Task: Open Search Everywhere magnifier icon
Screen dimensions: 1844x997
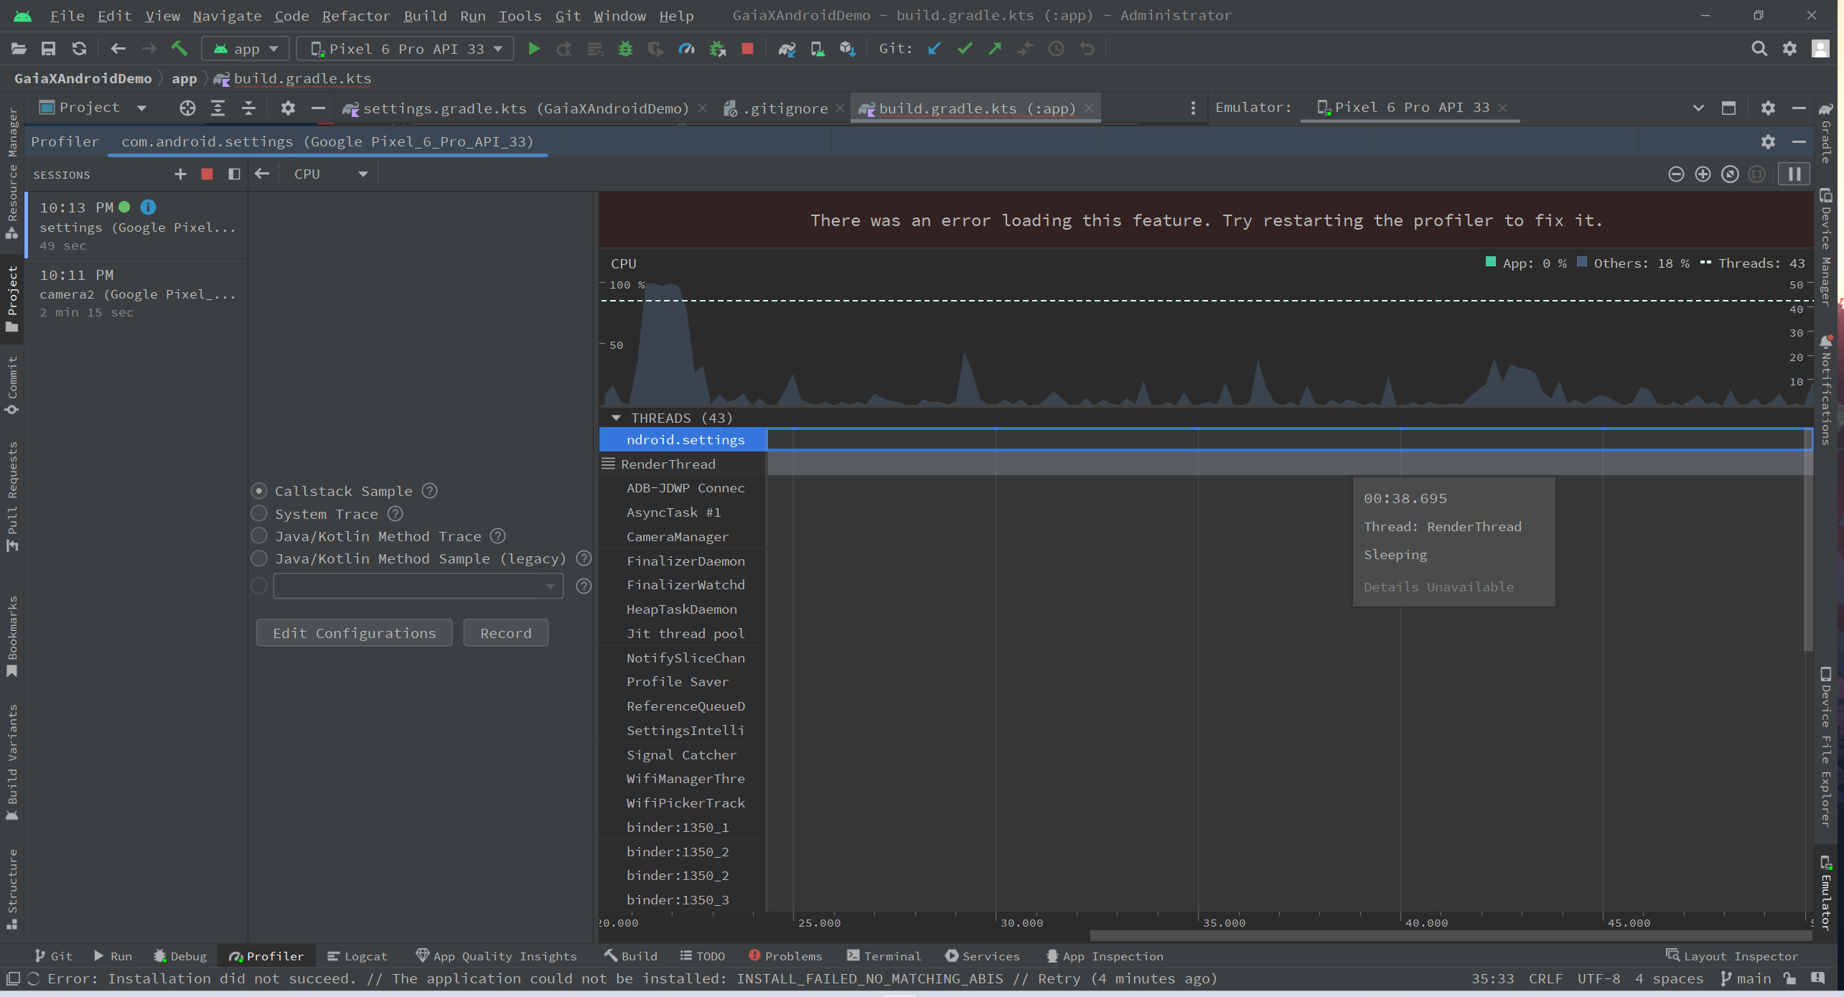Action: pos(1759,49)
